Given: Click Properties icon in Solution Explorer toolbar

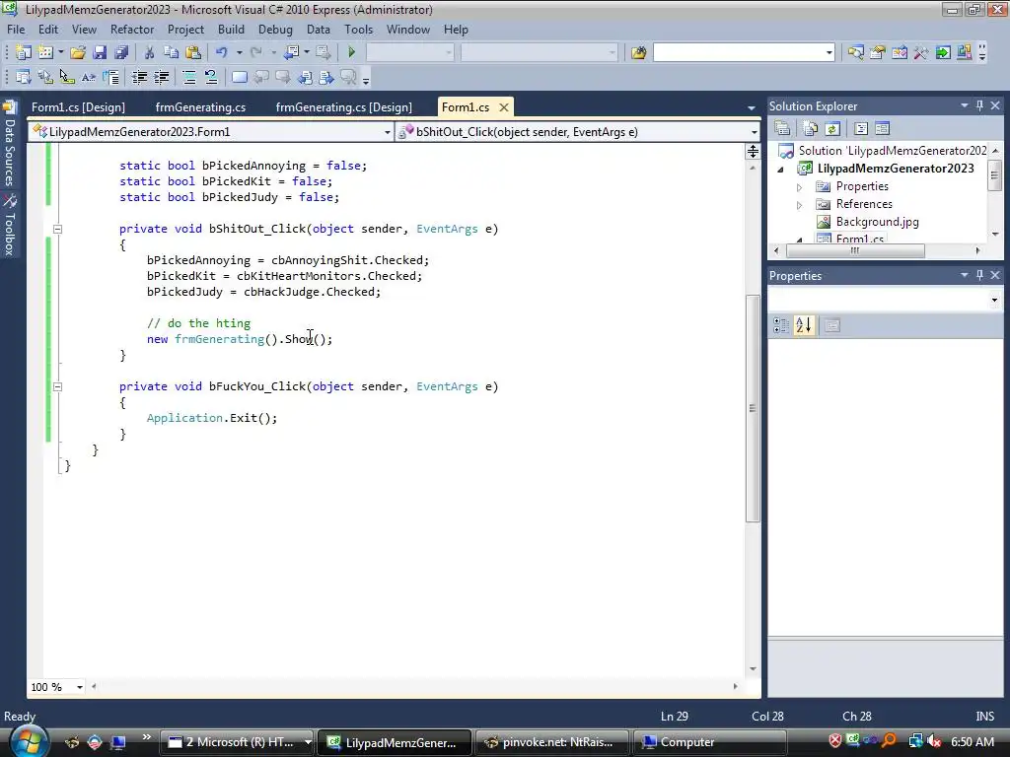Looking at the screenshot, I should [782, 129].
